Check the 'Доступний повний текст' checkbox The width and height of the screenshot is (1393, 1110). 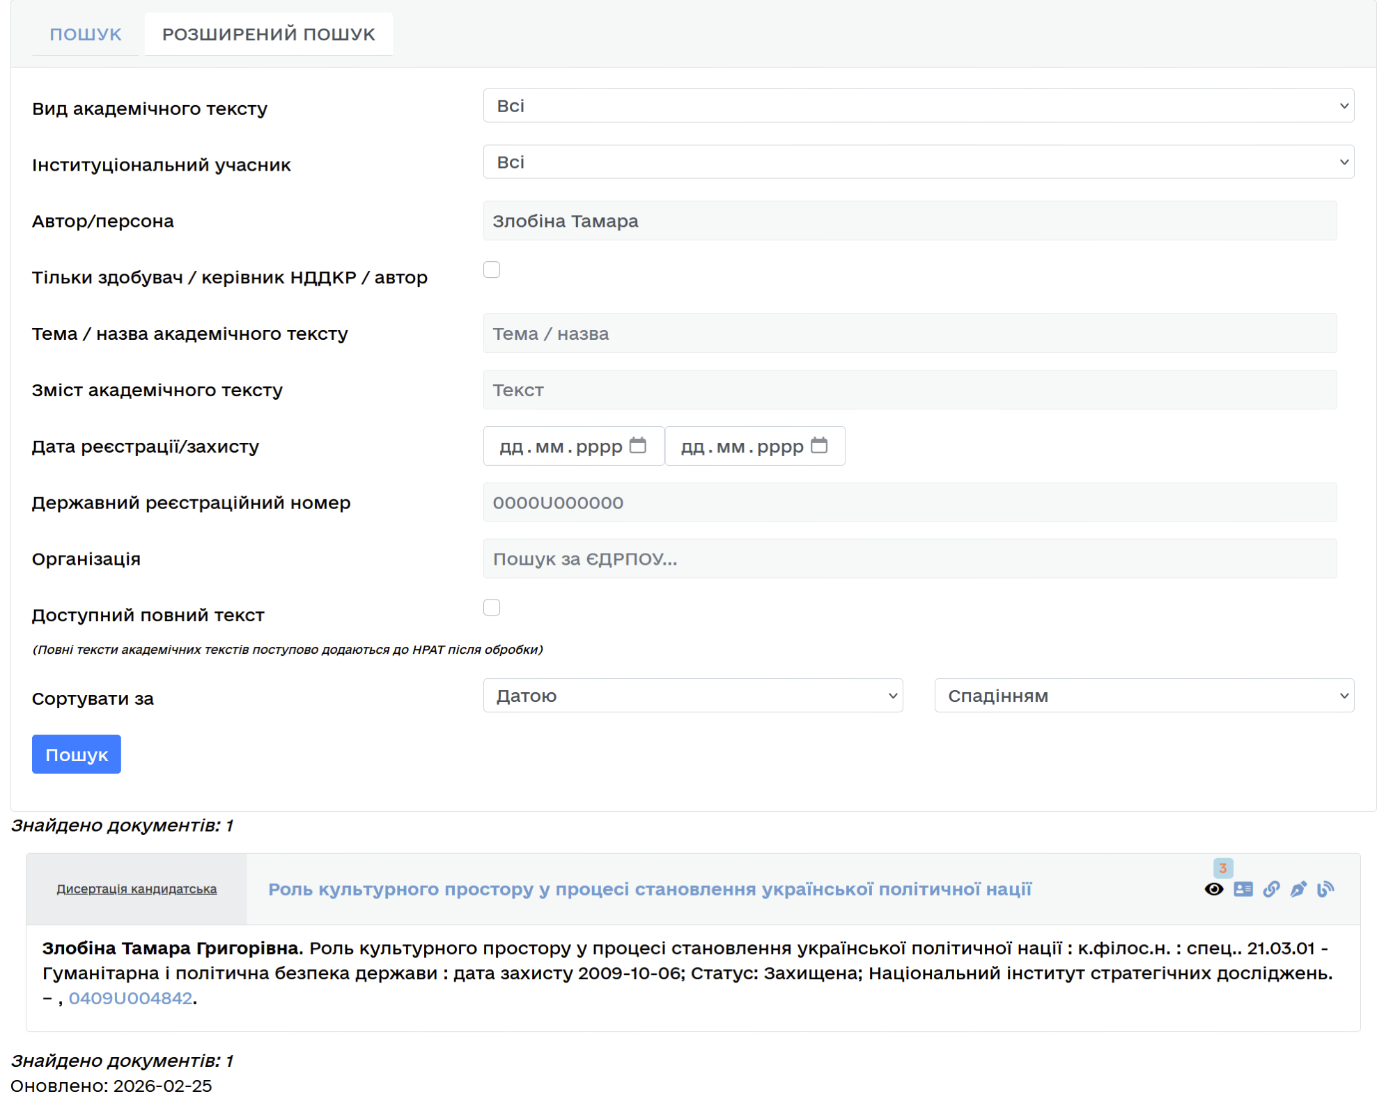click(x=492, y=607)
